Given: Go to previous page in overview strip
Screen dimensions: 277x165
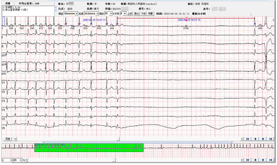Looking at the screenshot, I should pyautogui.click(x=255, y=160).
